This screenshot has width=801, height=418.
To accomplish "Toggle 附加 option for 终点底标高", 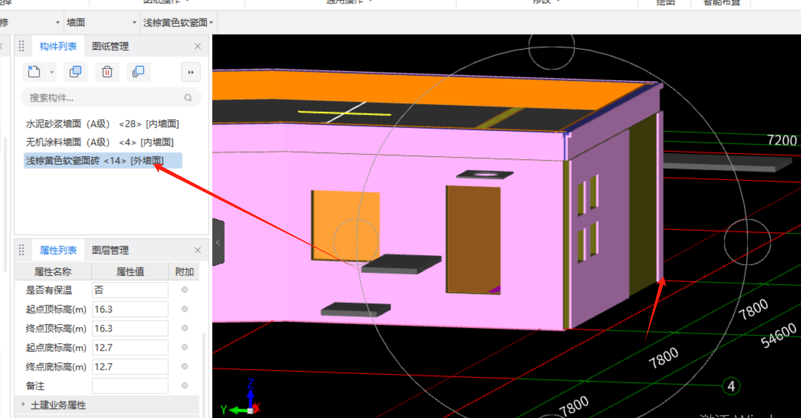I will 185,366.
